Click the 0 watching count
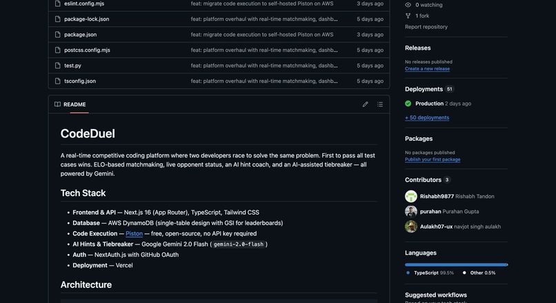Image resolution: width=556 pixels, height=303 pixels. (428, 5)
